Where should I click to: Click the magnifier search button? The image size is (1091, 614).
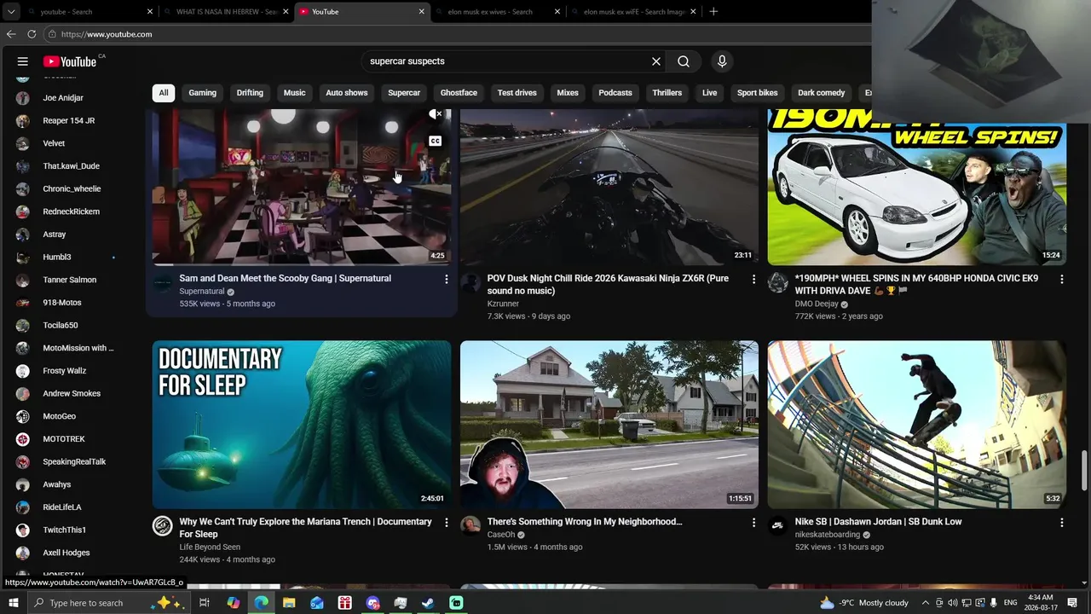coord(684,61)
